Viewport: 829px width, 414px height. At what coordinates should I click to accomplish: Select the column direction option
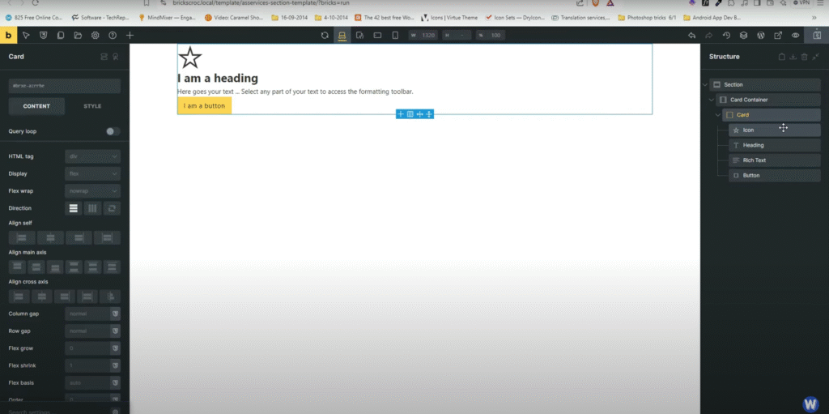(x=74, y=208)
